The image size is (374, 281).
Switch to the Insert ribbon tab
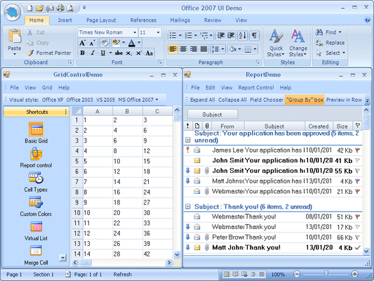65,20
